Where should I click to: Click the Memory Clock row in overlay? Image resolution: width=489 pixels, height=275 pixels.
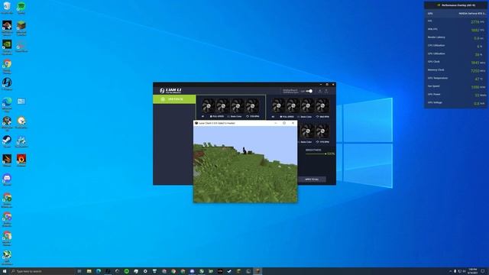pyautogui.click(x=455, y=70)
